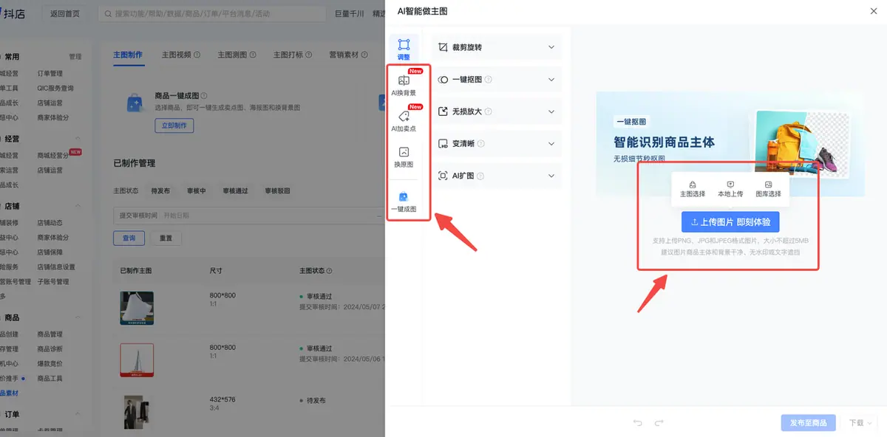Image resolution: width=887 pixels, height=437 pixels.
Task: Open first 800*800 main image thumbnail
Action: pos(137,308)
